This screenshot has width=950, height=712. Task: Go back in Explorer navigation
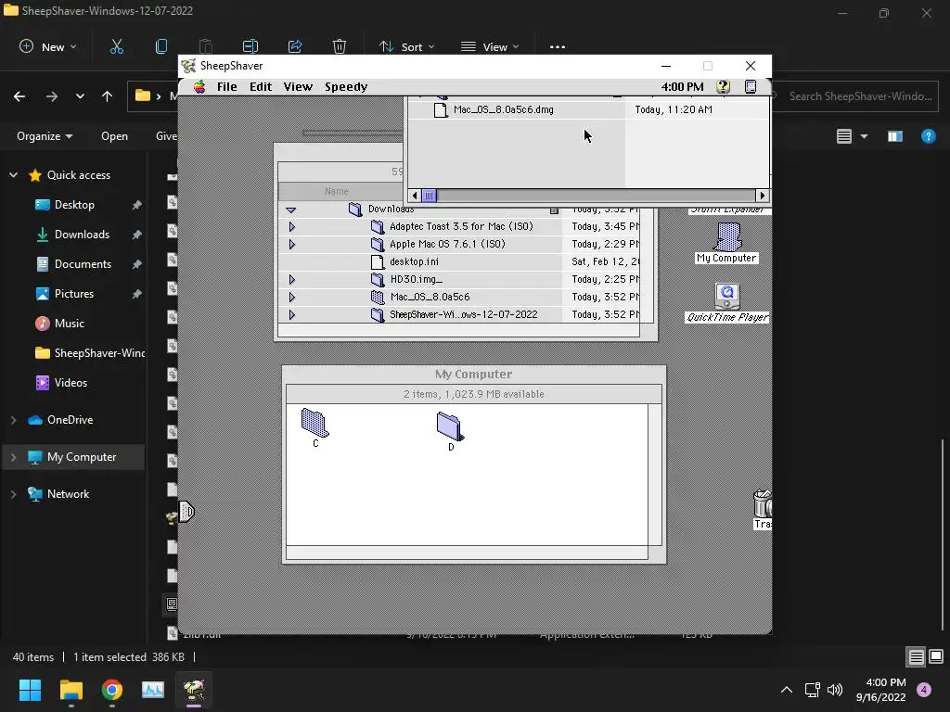pos(19,96)
